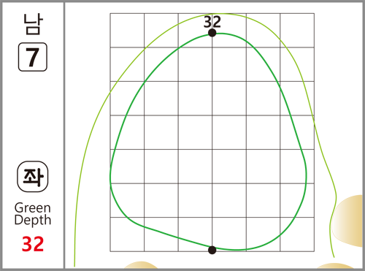Click the Green Depth label
The height and width of the screenshot is (271, 365).
pyautogui.click(x=33, y=214)
